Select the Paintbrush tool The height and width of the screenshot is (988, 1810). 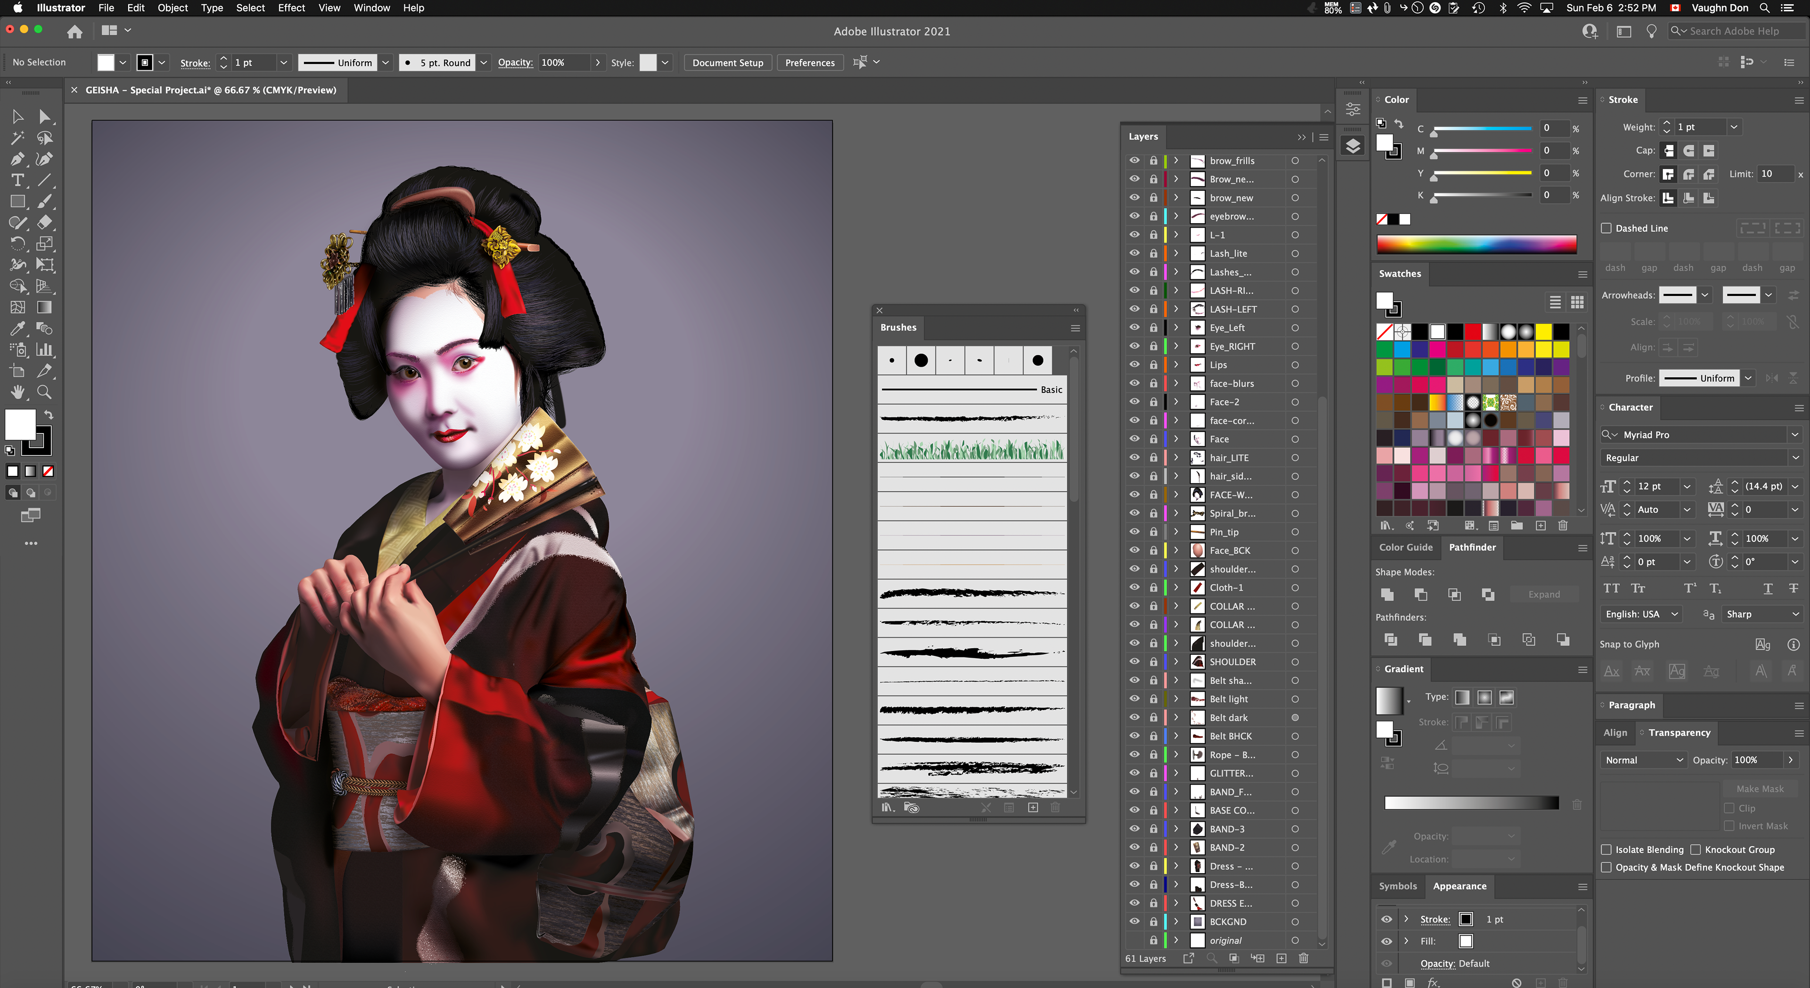click(44, 202)
